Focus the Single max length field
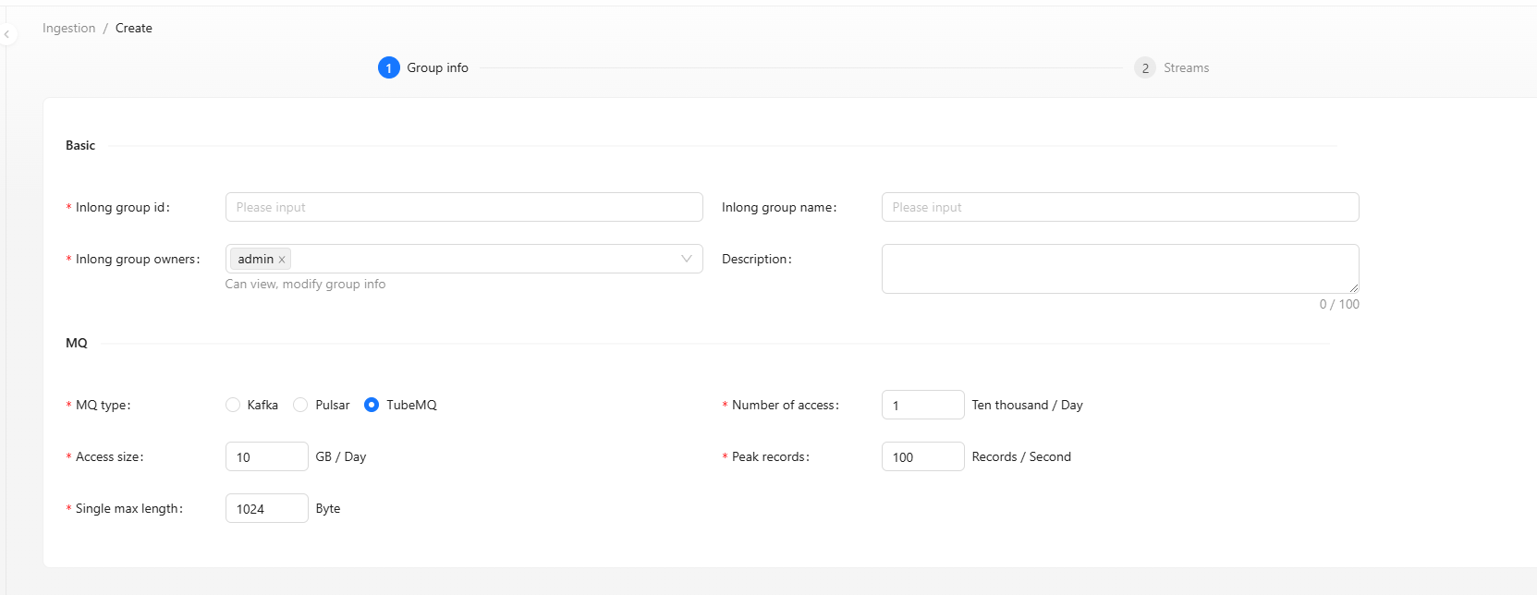Screen dimensions: 1537x595 pos(266,508)
